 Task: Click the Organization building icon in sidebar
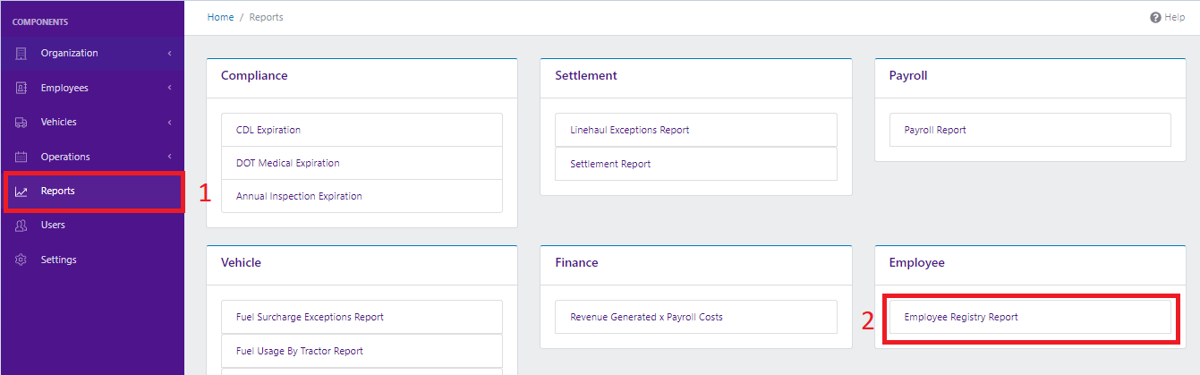tap(21, 54)
